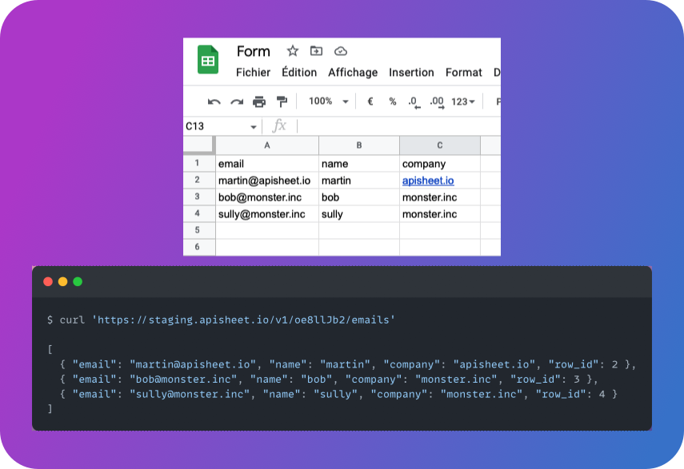684x469 pixels.
Task: Select the 'email' header cell
Action: [267, 164]
